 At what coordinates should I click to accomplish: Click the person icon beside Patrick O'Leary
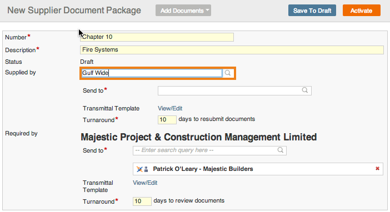[146, 169]
